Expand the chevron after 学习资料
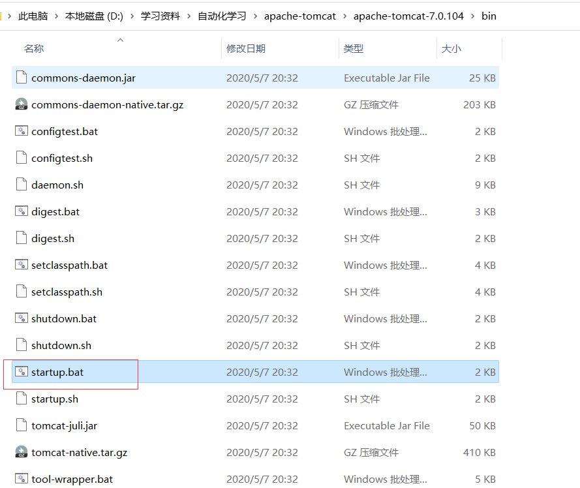Viewport: 580px width, 488px height. [x=189, y=16]
